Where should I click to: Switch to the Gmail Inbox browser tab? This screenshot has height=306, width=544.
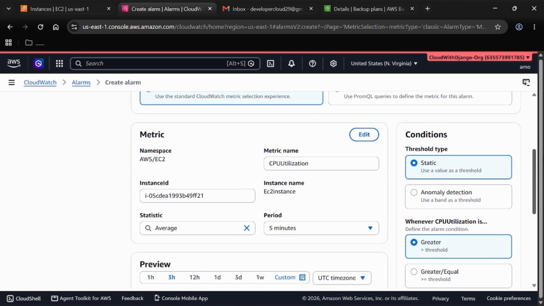[x=268, y=9]
